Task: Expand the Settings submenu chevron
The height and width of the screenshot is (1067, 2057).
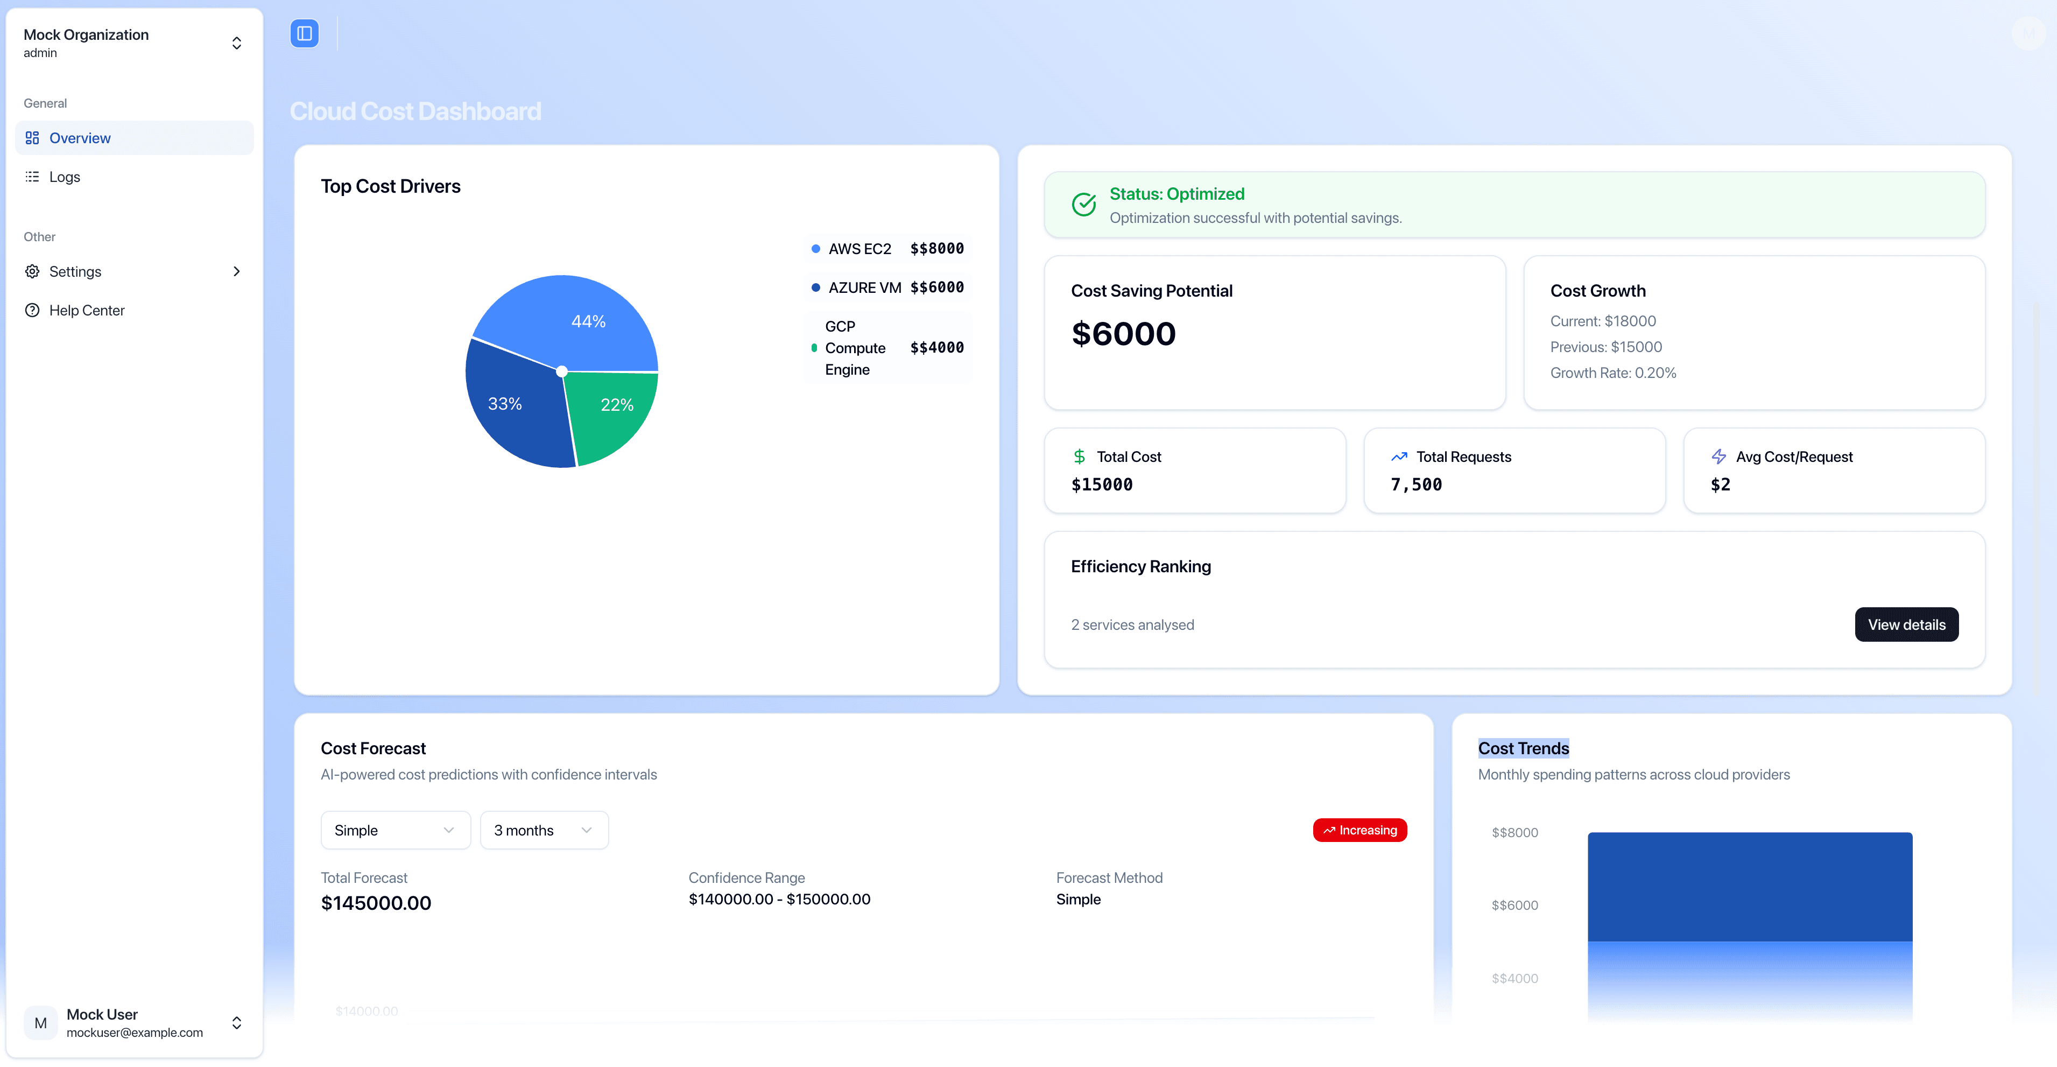Action: pyautogui.click(x=236, y=271)
